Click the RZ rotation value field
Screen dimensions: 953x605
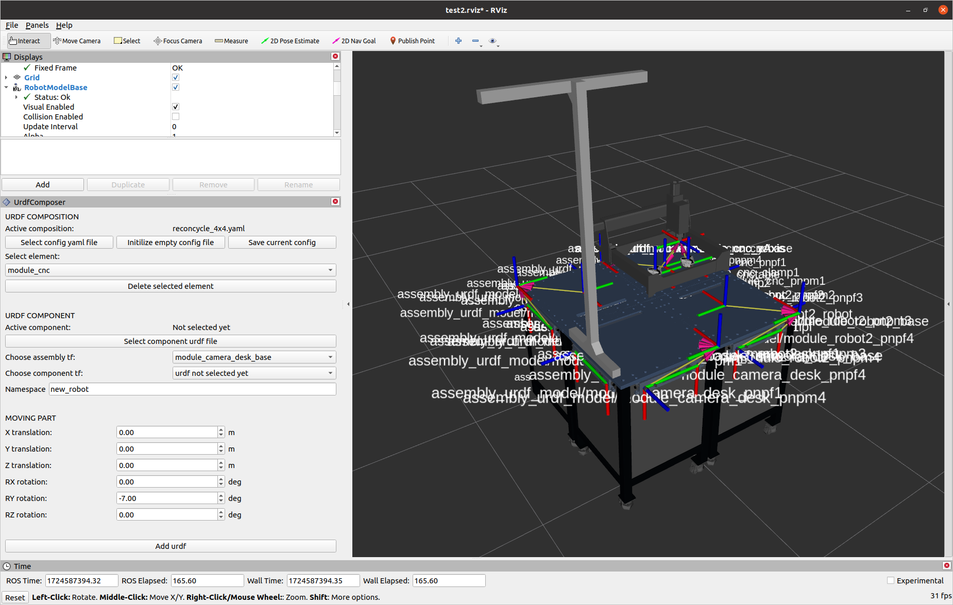point(166,514)
